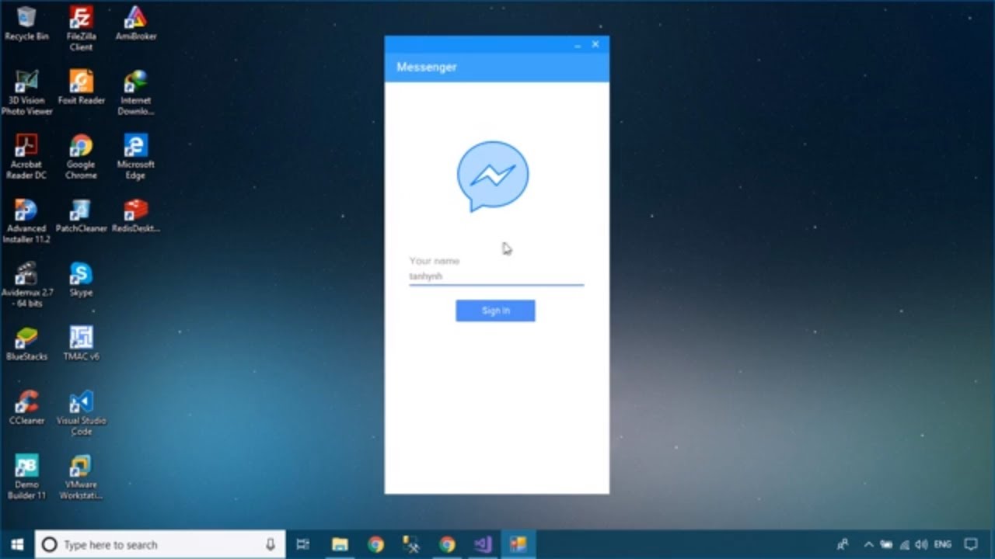Viewport: 995px width, 559px height.
Task: Click the active Messenger app taskbar icon
Action: [x=518, y=544]
